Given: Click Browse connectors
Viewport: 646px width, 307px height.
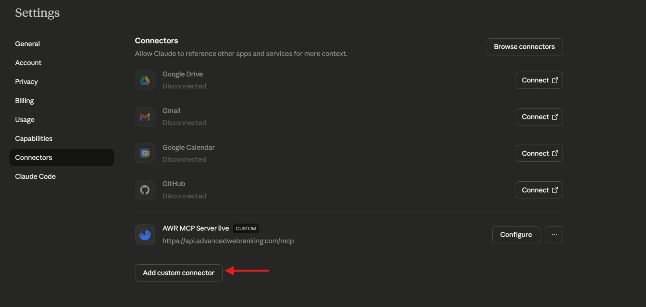Looking at the screenshot, I should pyautogui.click(x=524, y=46).
